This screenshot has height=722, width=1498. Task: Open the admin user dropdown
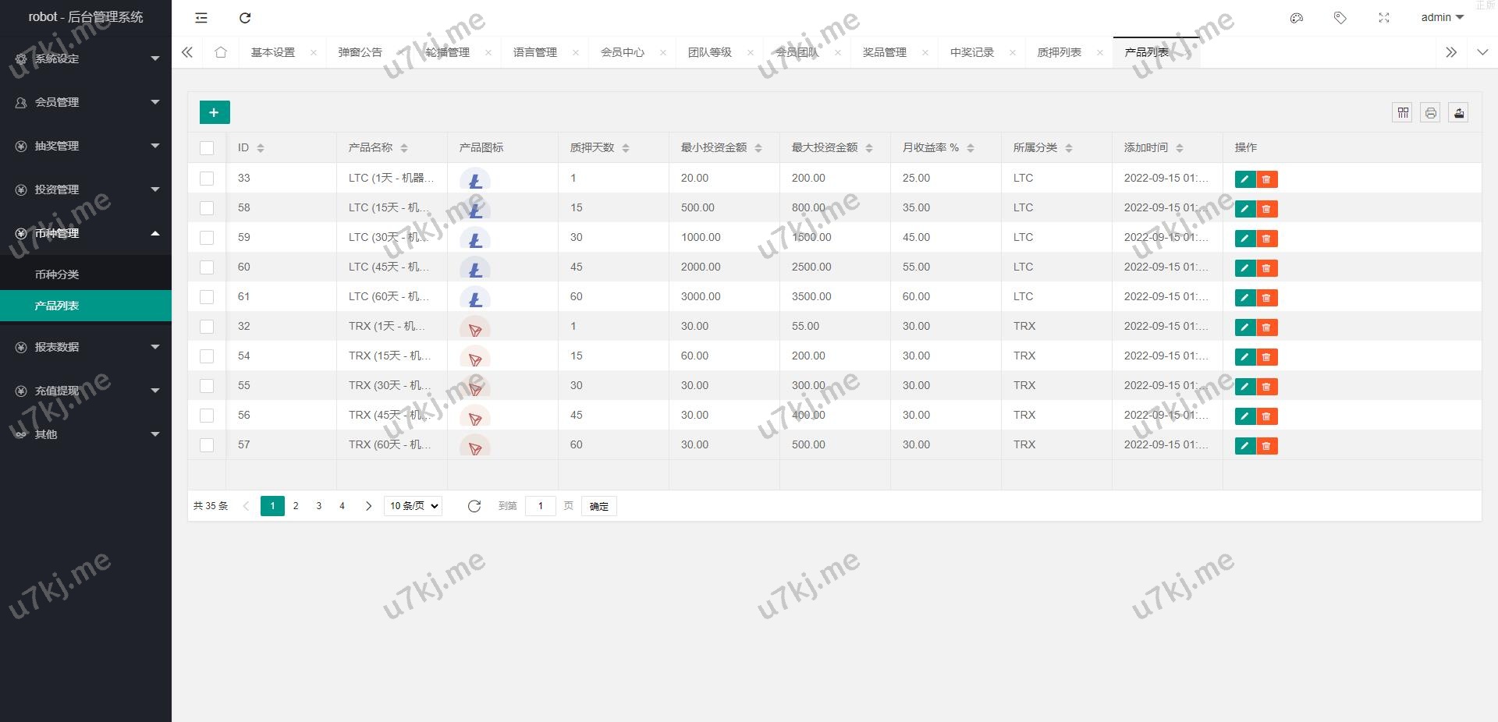(x=1442, y=17)
